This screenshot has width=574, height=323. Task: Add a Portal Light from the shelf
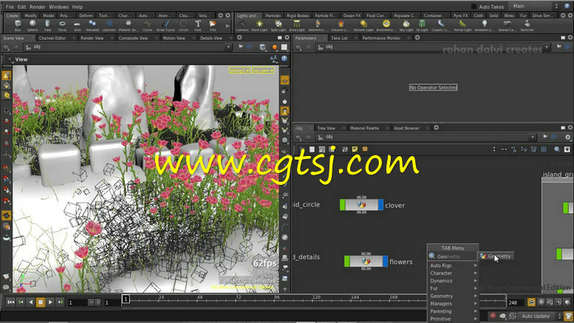[462, 25]
